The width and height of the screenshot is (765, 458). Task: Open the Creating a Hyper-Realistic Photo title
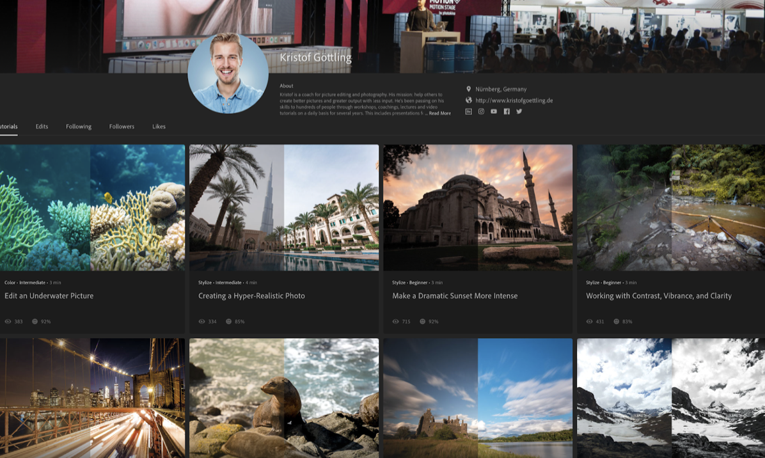(251, 296)
